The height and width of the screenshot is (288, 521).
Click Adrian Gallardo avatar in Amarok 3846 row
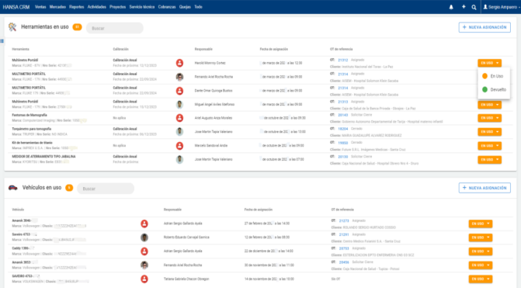point(144,224)
